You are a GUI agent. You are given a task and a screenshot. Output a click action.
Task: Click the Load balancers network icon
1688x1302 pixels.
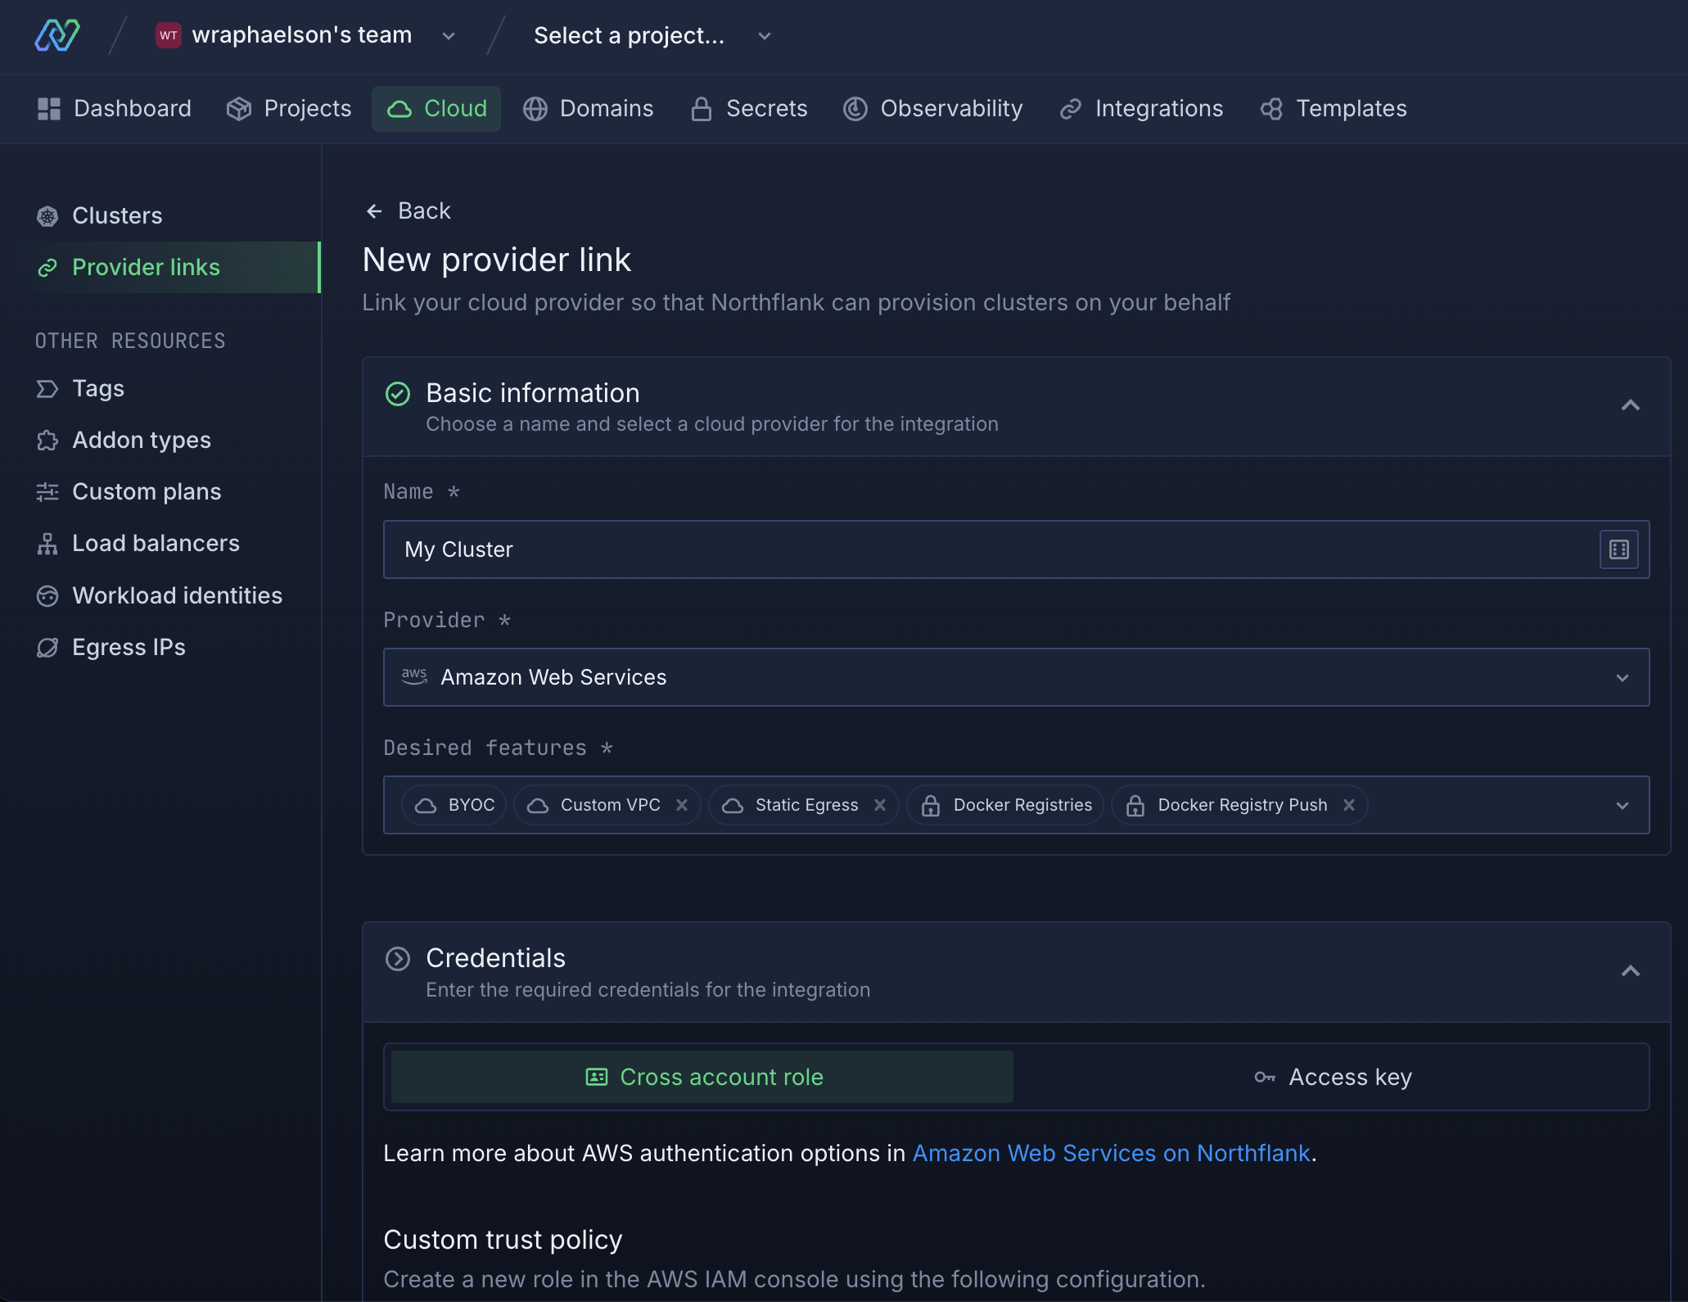click(47, 544)
